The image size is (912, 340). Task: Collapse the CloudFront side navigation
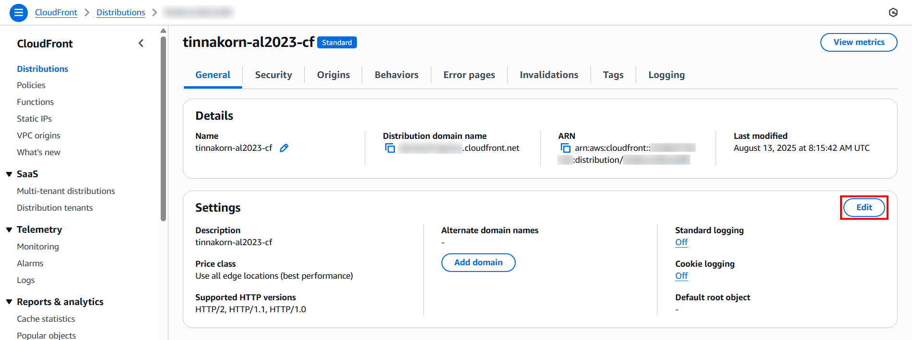pyautogui.click(x=141, y=44)
